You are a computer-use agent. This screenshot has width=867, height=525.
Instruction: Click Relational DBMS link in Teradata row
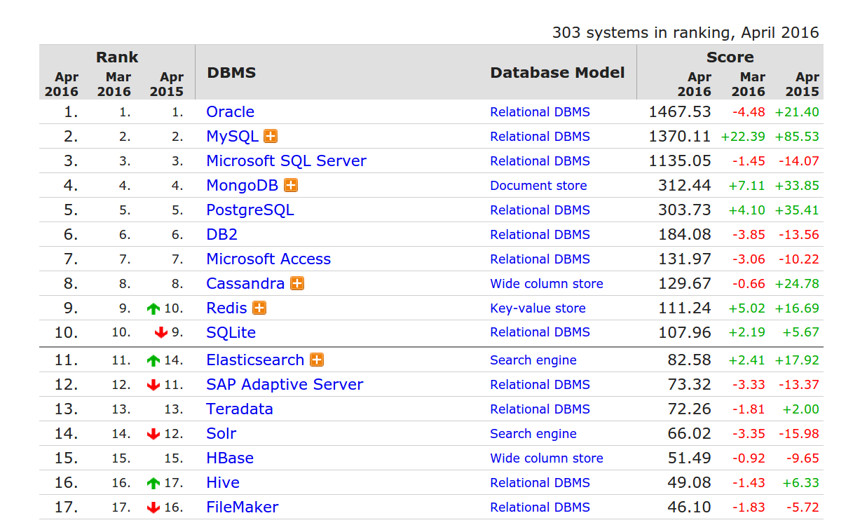pyautogui.click(x=540, y=409)
